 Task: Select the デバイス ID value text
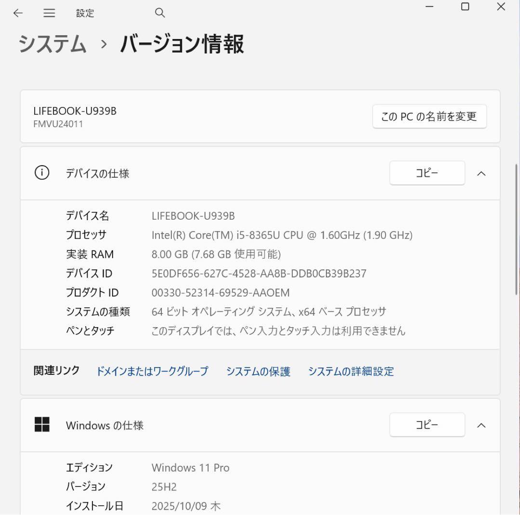tap(259, 273)
